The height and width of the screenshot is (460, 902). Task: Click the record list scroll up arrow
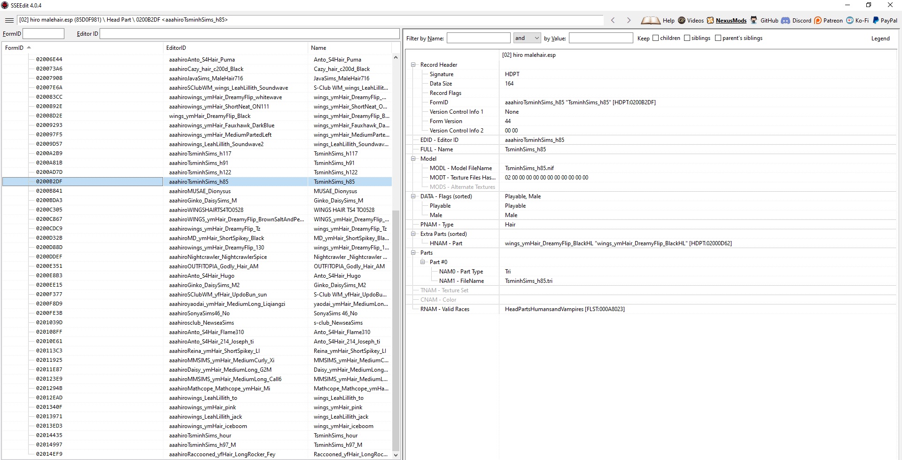396,58
